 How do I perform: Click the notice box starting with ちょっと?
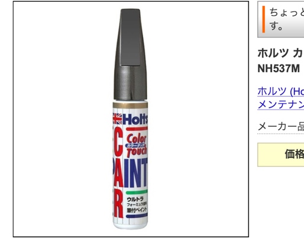(x=281, y=20)
